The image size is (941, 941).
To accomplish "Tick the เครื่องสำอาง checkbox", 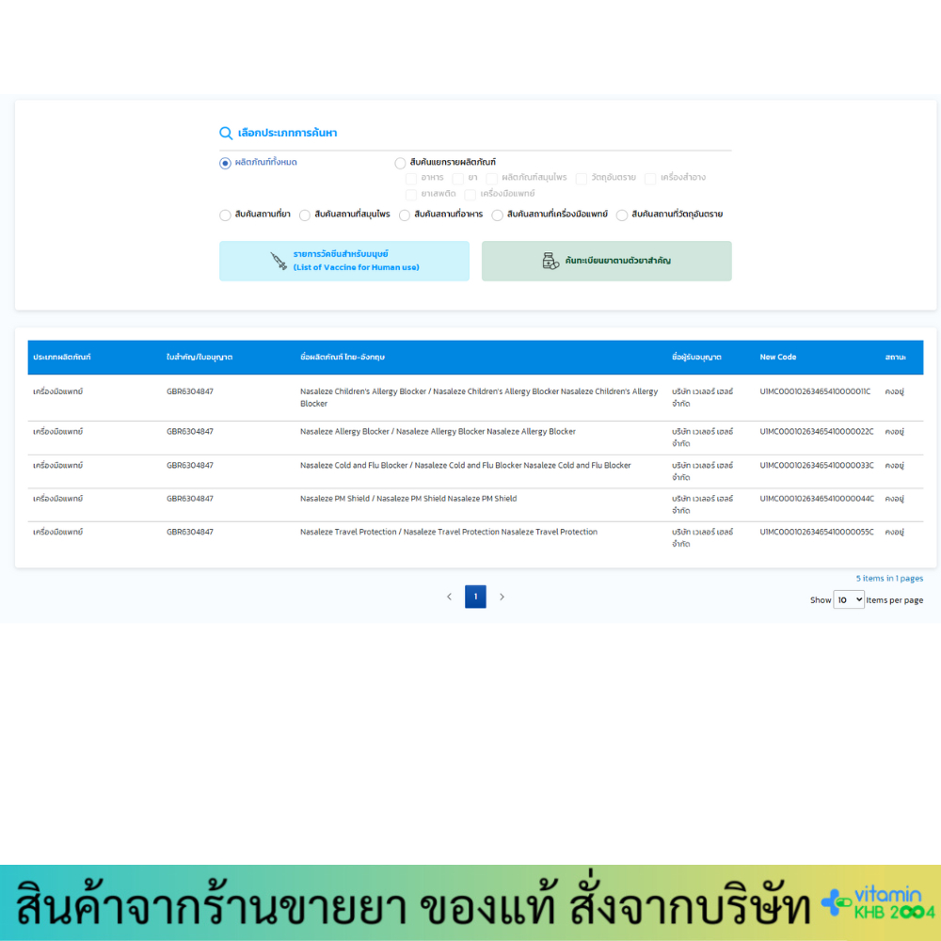I will (650, 178).
